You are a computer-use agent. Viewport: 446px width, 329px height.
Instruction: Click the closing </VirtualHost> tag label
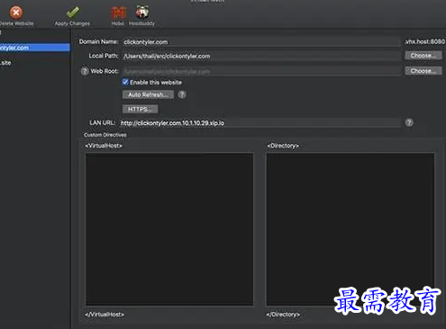tap(105, 315)
